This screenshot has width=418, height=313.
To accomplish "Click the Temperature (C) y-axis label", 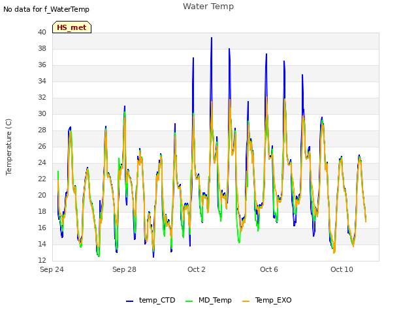I will point(8,147).
